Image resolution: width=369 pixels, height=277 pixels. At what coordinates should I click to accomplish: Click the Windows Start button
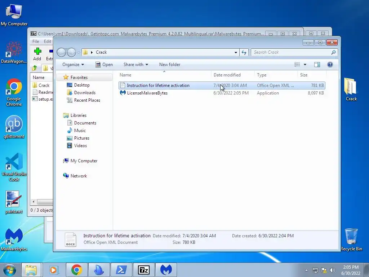pyautogui.click(x=10, y=270)
